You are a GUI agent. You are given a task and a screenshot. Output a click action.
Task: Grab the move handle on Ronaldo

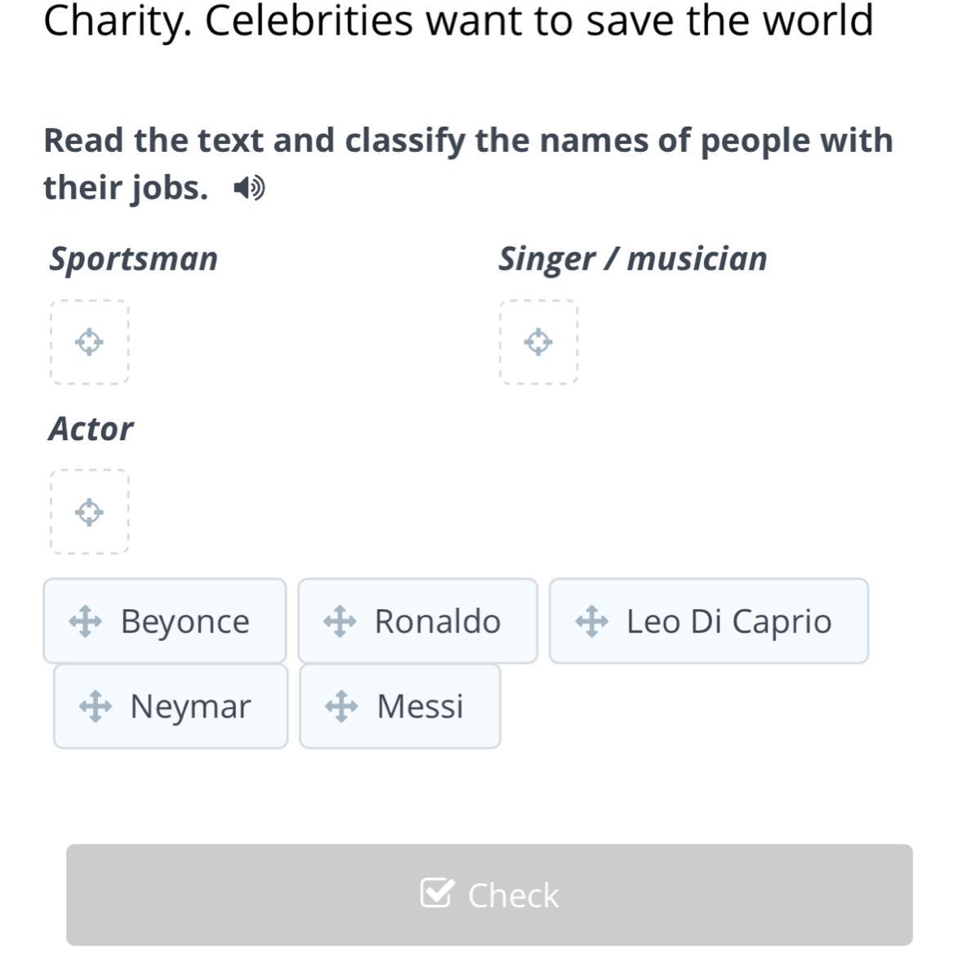click(x=340, y=621)
